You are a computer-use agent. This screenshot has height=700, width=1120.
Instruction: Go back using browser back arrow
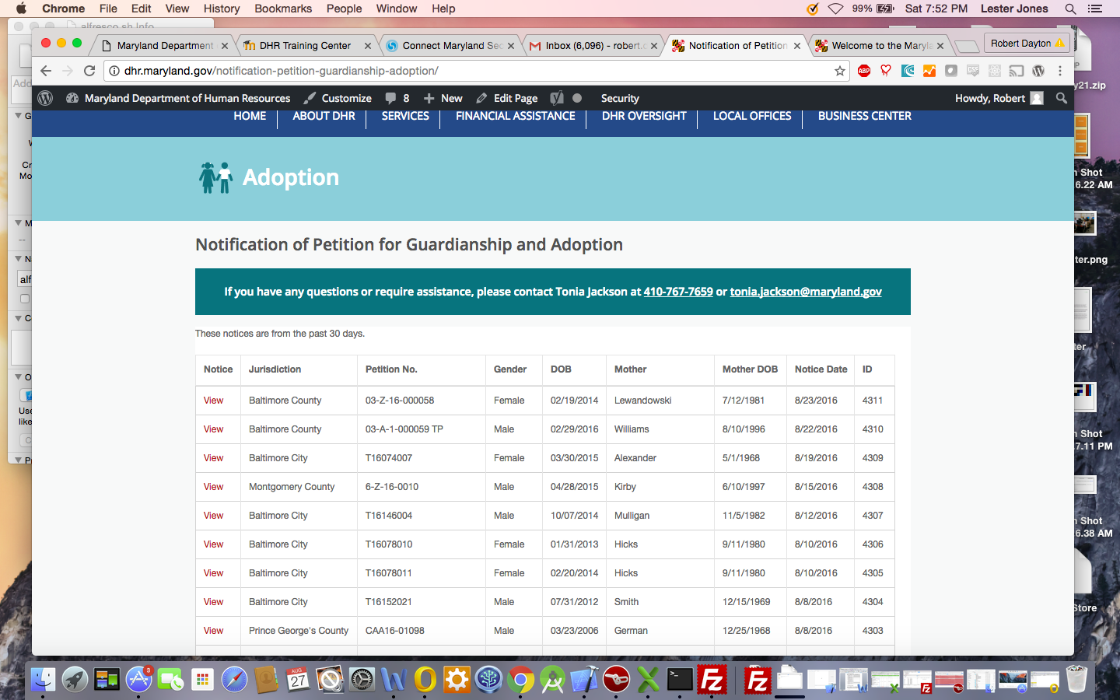(x=46, y=71)
